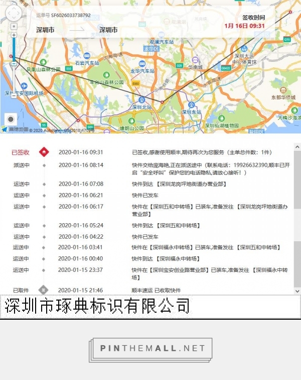The width and height of the screenshot is (301, 380).
Task: Click the 羊台山森林公园 park icon
Action: pos(106,75)
